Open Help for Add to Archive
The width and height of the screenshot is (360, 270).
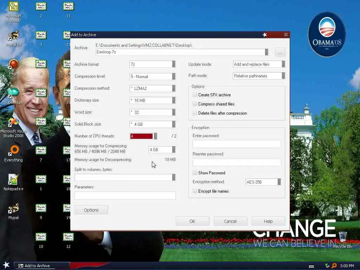point(268,221)
